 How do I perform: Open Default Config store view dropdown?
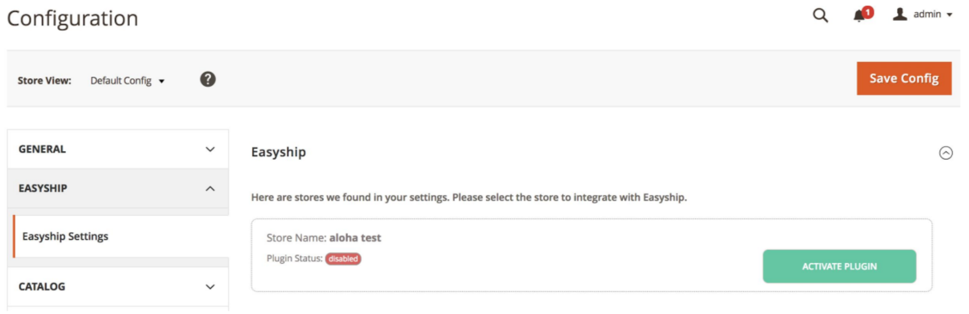point(127,81)
